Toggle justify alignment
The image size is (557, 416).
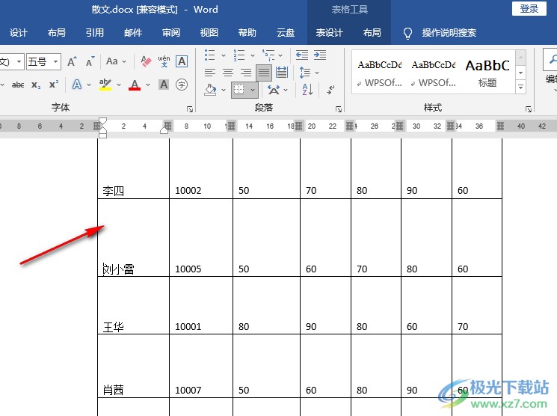click(x=264, y=73)
